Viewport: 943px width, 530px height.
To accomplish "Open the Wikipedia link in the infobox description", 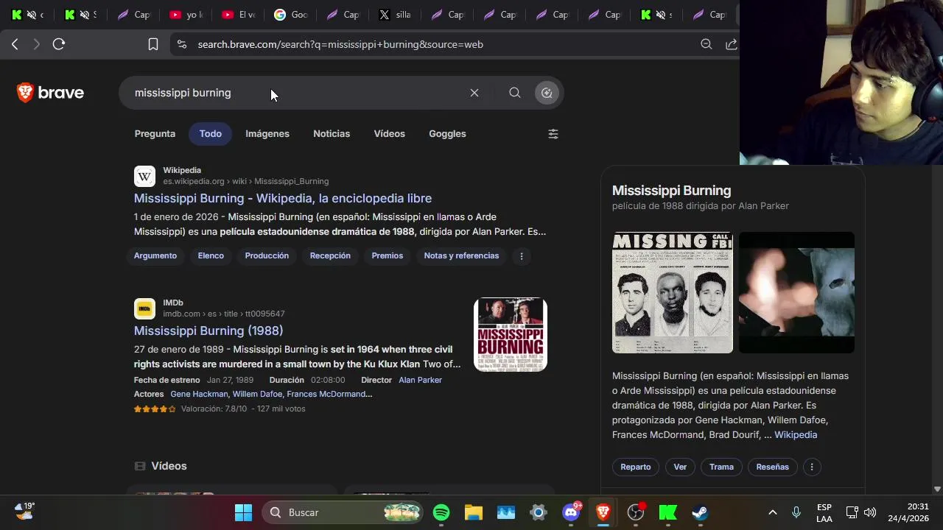I will coord(796,435).
